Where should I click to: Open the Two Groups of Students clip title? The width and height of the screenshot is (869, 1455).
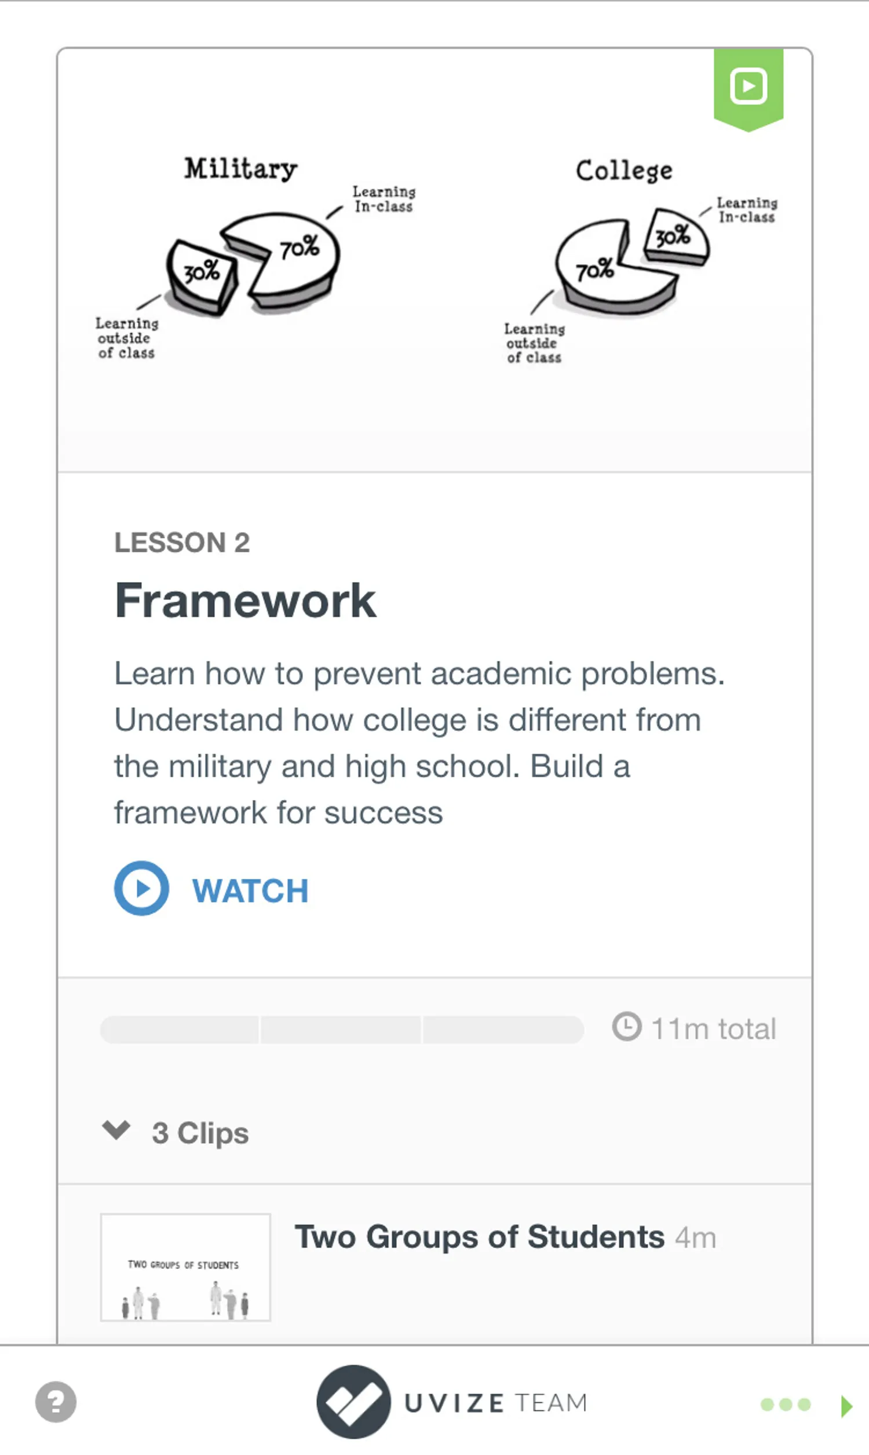pos(479,1237)
